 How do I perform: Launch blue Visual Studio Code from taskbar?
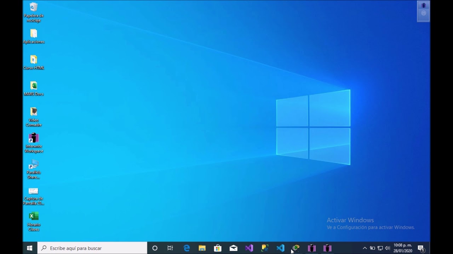(x=280, y=248)
